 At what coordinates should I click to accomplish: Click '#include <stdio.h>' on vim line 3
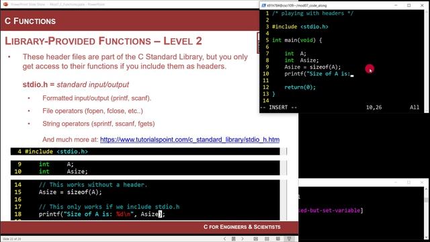[300, 27]
